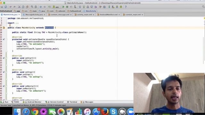Click HelloAndroid breadcrumb

[6, 11]
